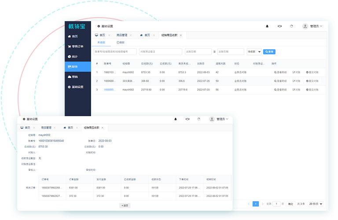The height and width of the screenshot is (220, 338).
Task: Toggle the eye icon in the main header
Action: pyautogui.click(x=279, y=26)
